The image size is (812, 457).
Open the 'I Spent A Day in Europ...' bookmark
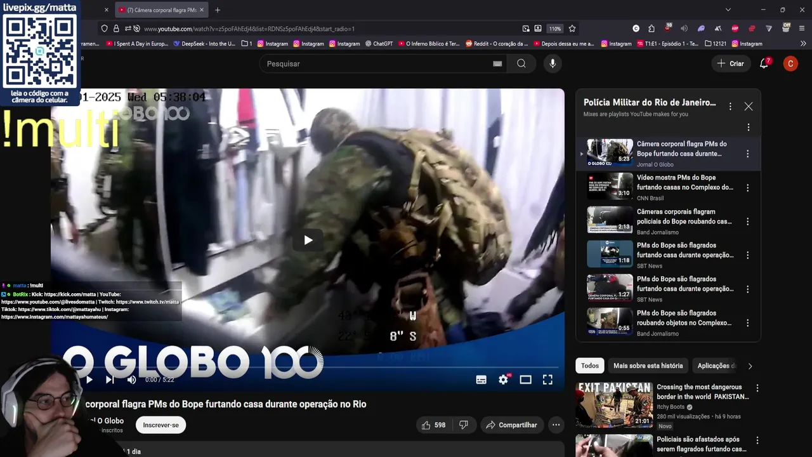(137, 44)
